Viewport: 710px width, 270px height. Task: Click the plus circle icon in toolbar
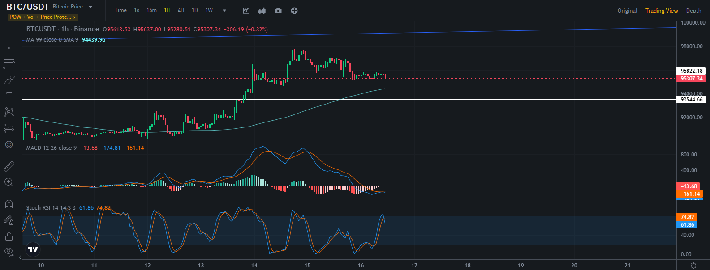[x=294, y=11]
